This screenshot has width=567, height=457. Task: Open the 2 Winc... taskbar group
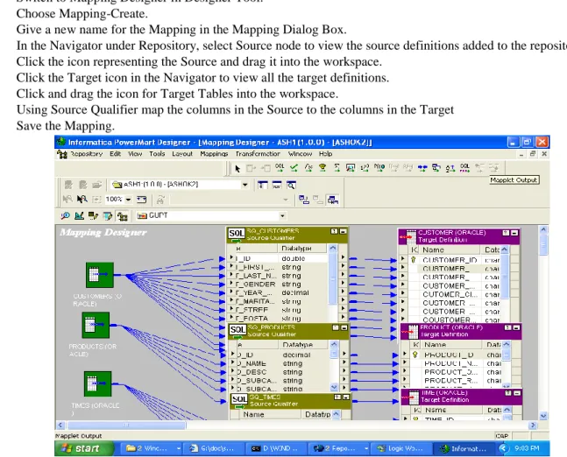[x=153, y=449]
